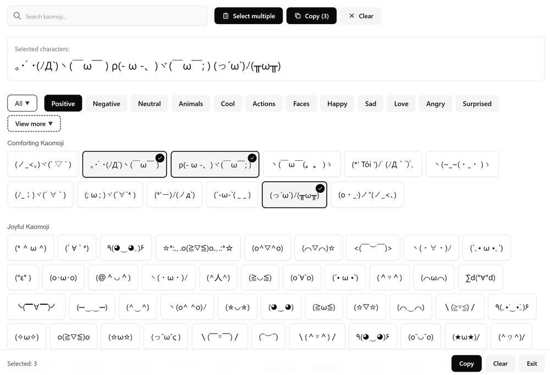550x375 pixels.
Task: Open the Sad kaomoji category
Action: 371,103
